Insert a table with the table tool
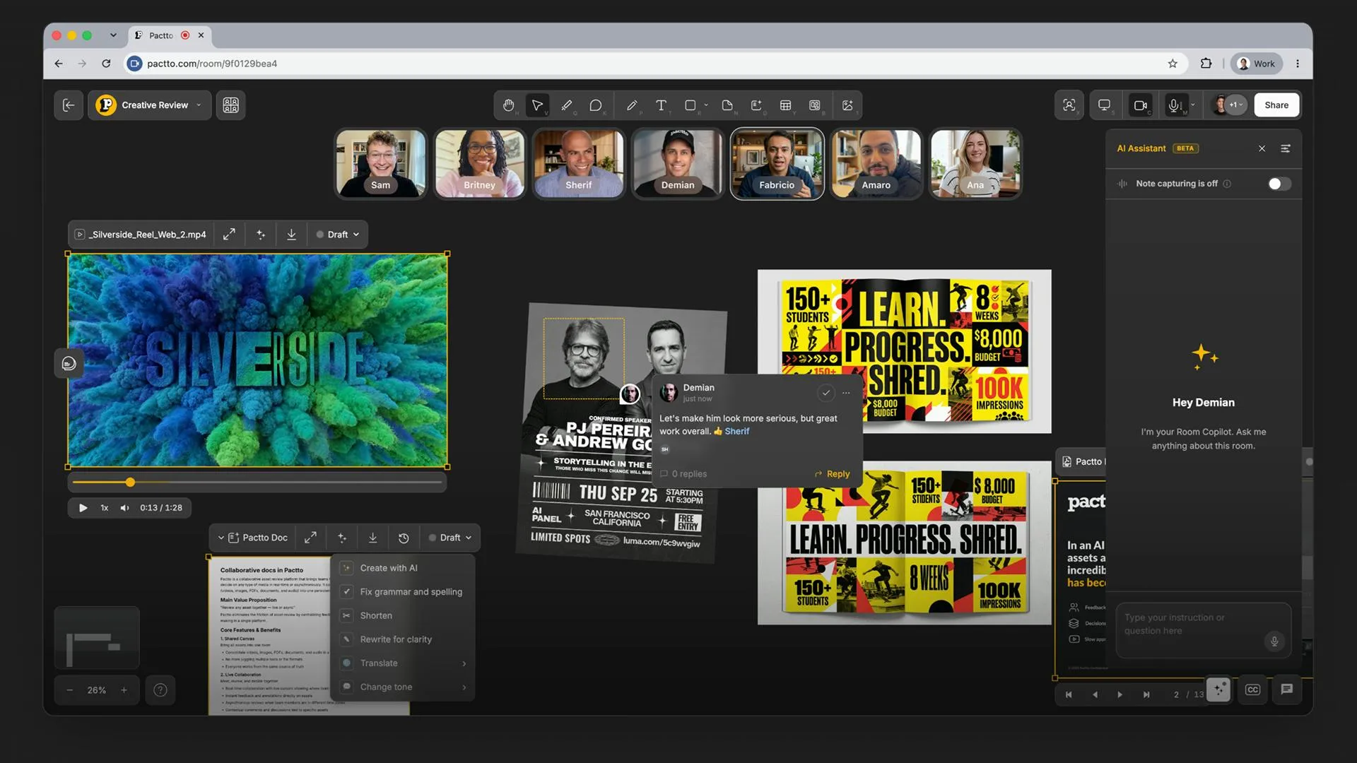The height and width of the screenshot is (763, 1357). click(785, 105)
